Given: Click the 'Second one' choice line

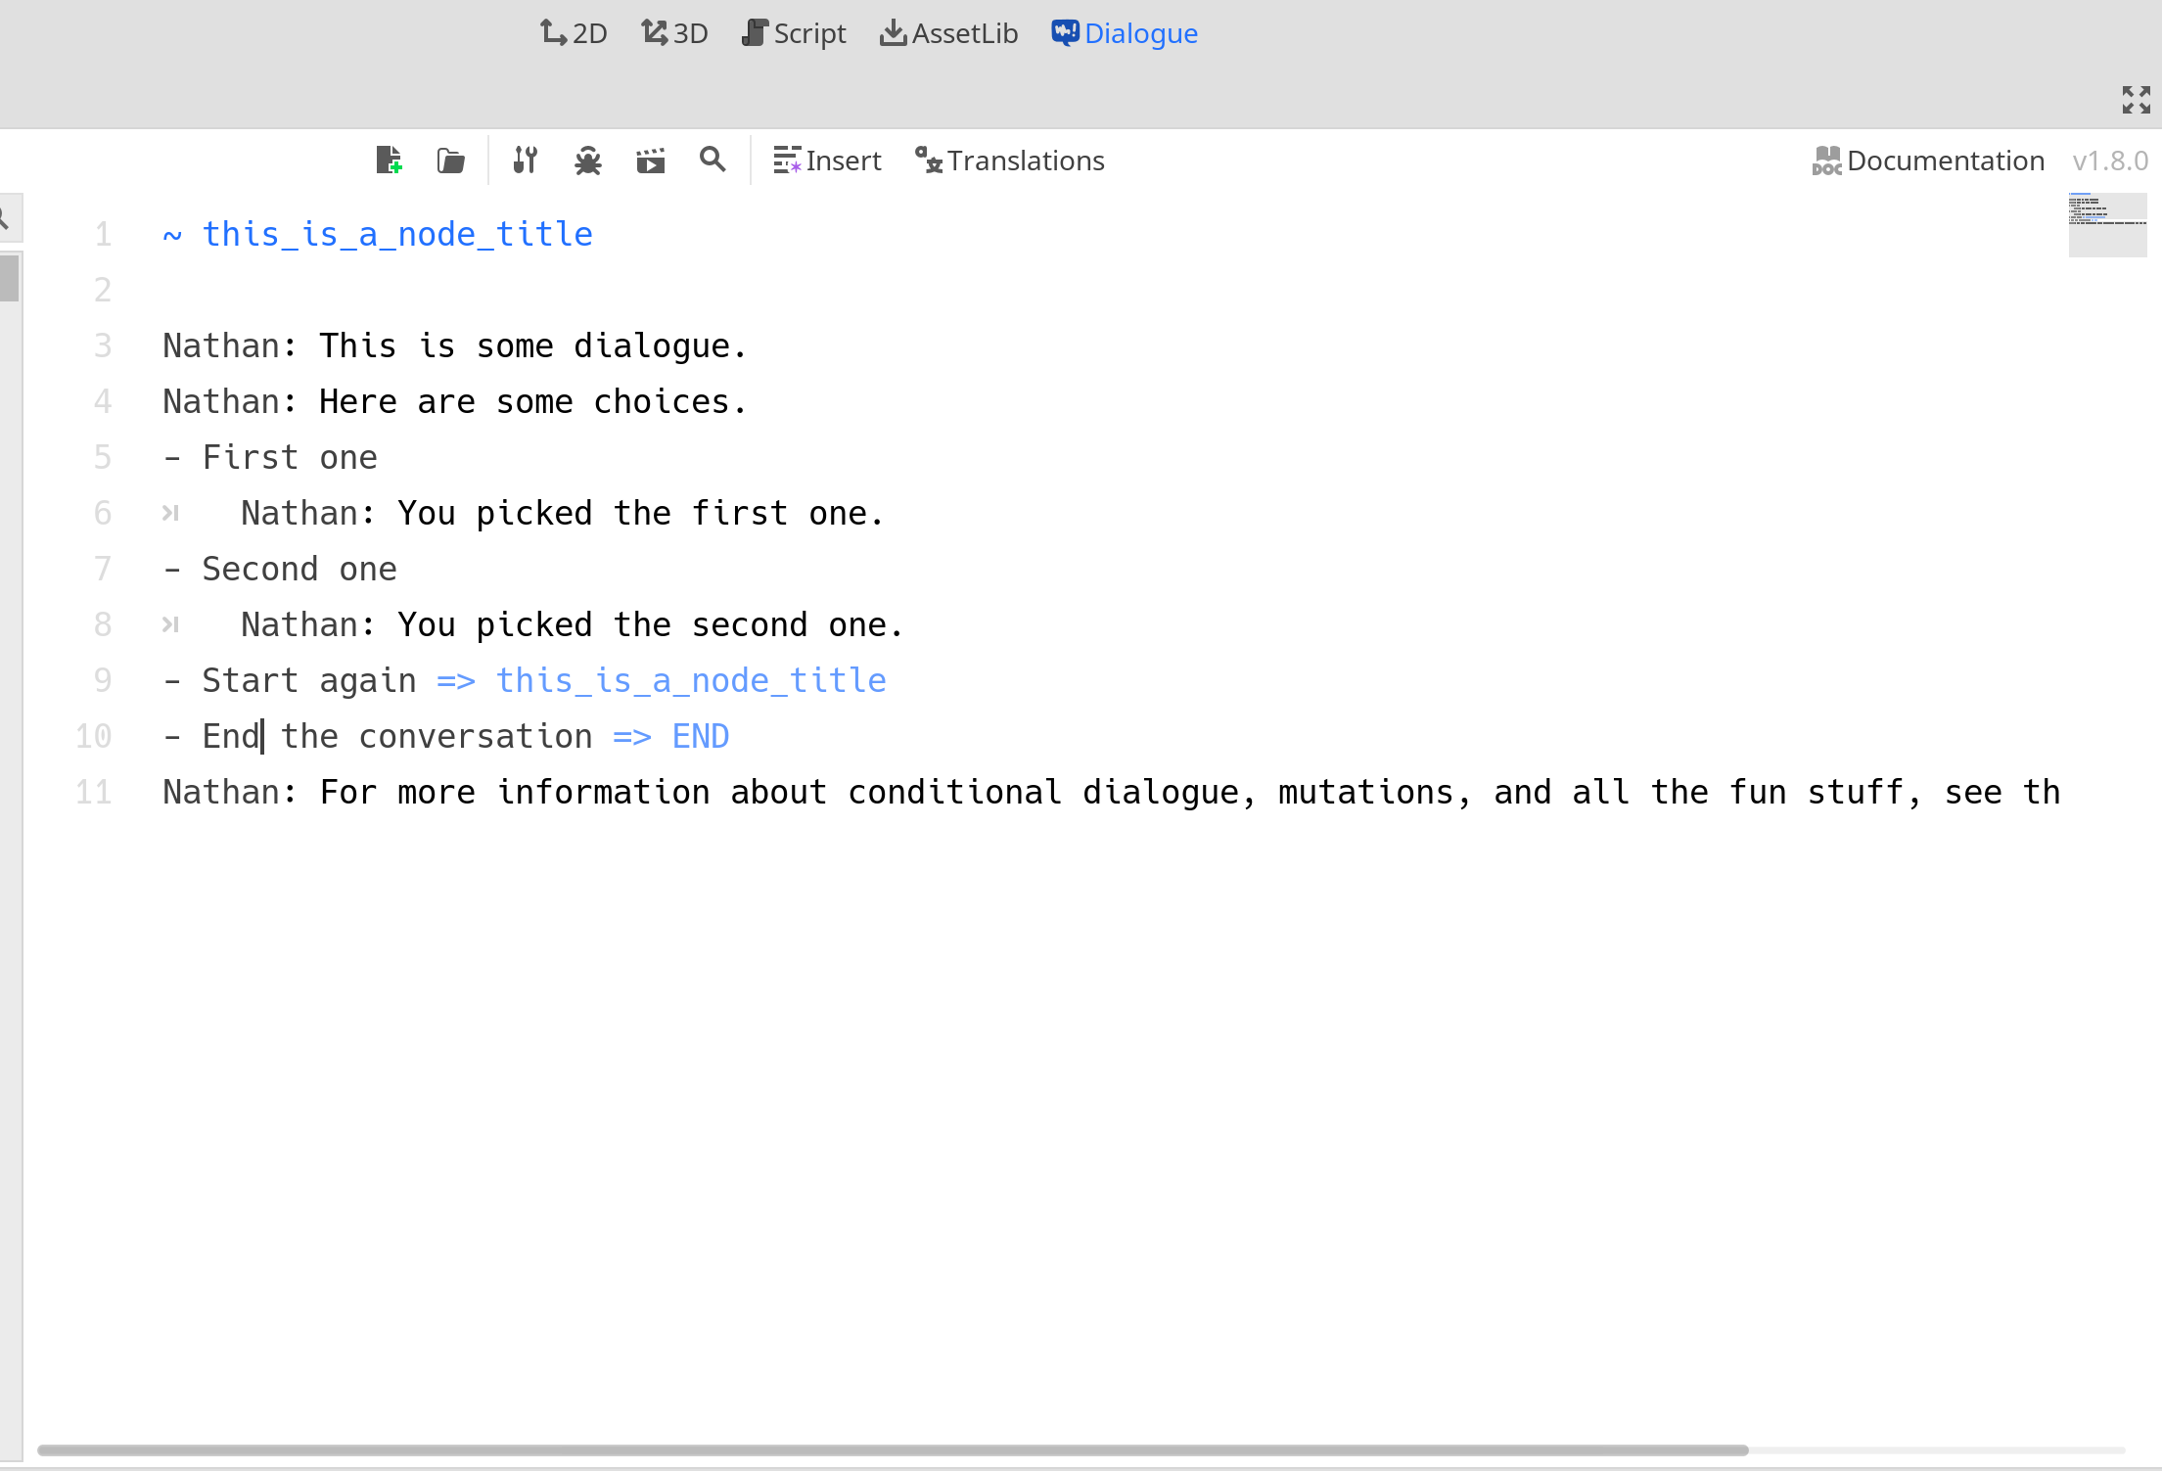Looking at the screenshot, I should click(280, 569).
